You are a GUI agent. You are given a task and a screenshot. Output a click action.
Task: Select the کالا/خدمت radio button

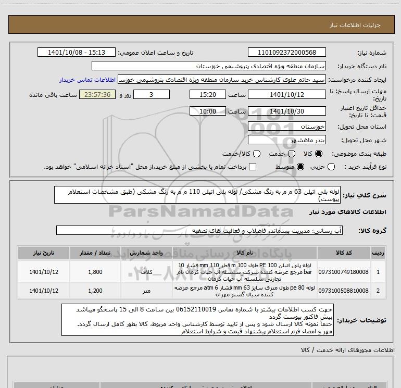pyautogui.click(x=257, y=154)
